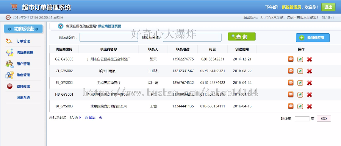Viewport: 341px width, 146px height.
Task: Click the 供应商管理页面 breadcrumb link
Action: 109,26
